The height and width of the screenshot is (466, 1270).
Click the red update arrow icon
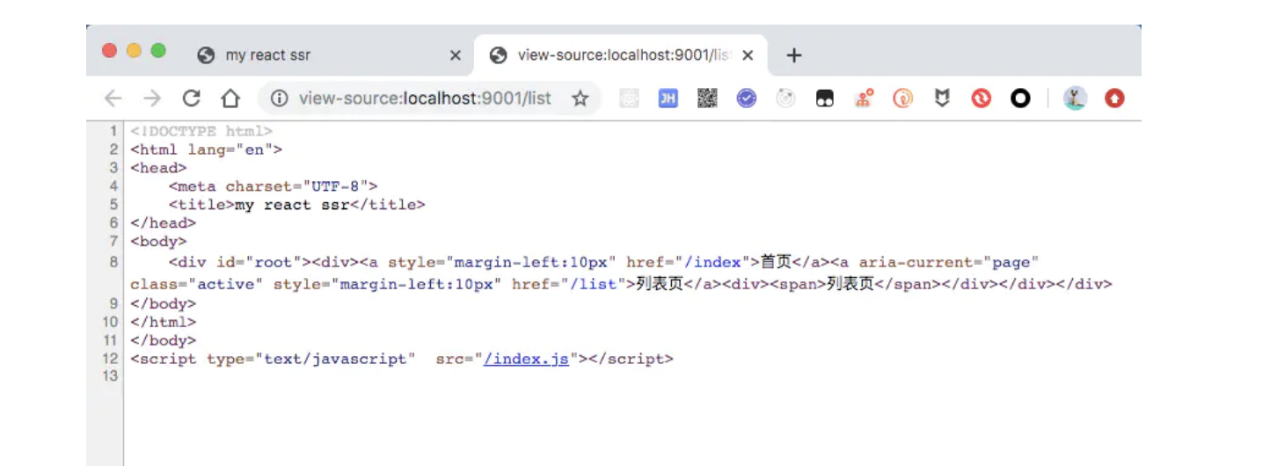(1114, 98)
